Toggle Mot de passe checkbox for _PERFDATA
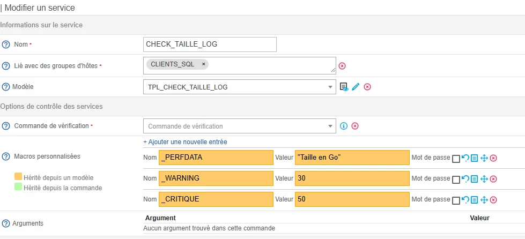The image size is (525, 239). pos(456,159)
